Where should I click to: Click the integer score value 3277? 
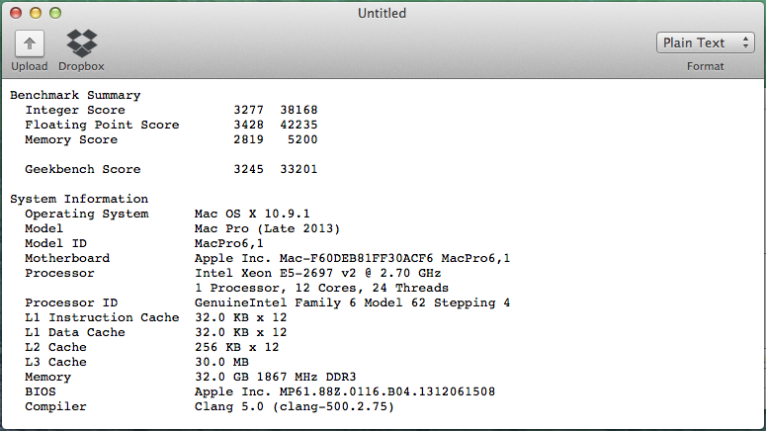249,110
